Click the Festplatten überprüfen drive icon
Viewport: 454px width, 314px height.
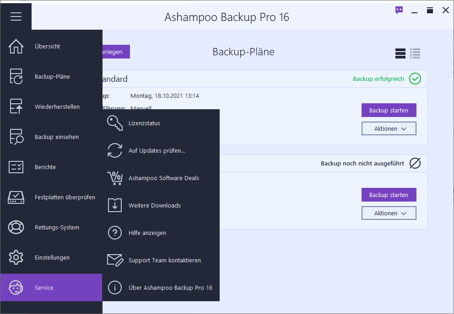[16, 197]
